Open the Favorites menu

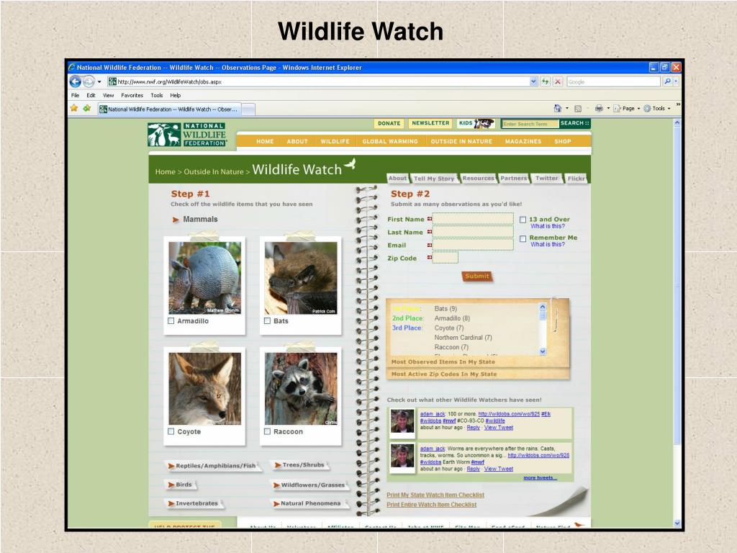click(x=132, y=95)
